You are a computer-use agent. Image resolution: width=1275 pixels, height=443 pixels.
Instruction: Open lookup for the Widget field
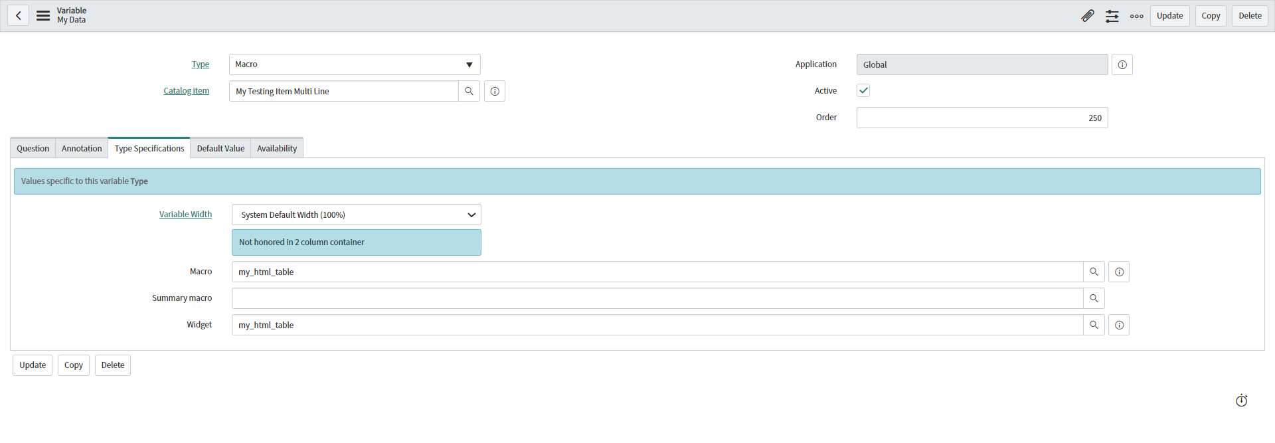pos(1094,325)
